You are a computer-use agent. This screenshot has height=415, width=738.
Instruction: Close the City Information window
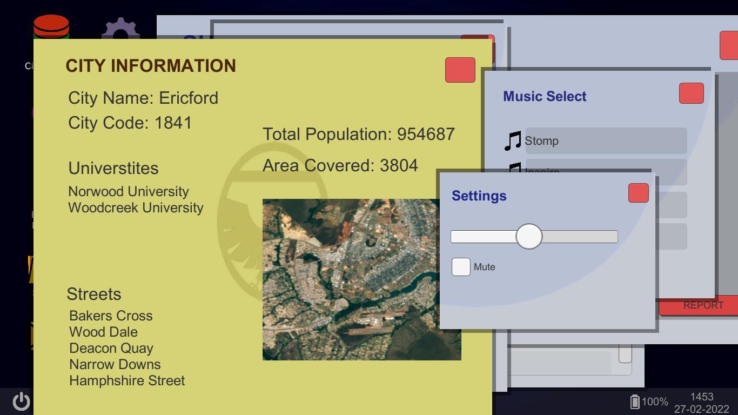click(460, 70)
